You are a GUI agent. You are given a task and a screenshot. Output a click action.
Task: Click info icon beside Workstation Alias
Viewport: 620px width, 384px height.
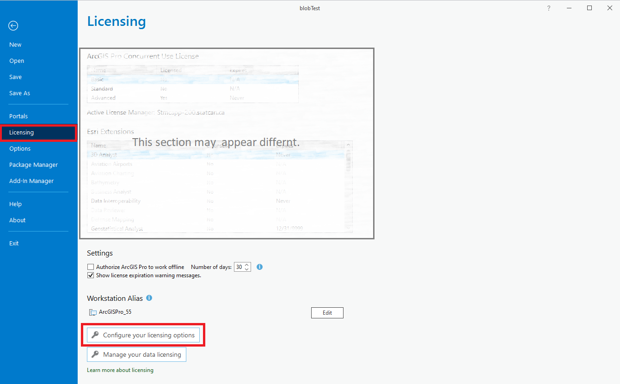[149, 298]
